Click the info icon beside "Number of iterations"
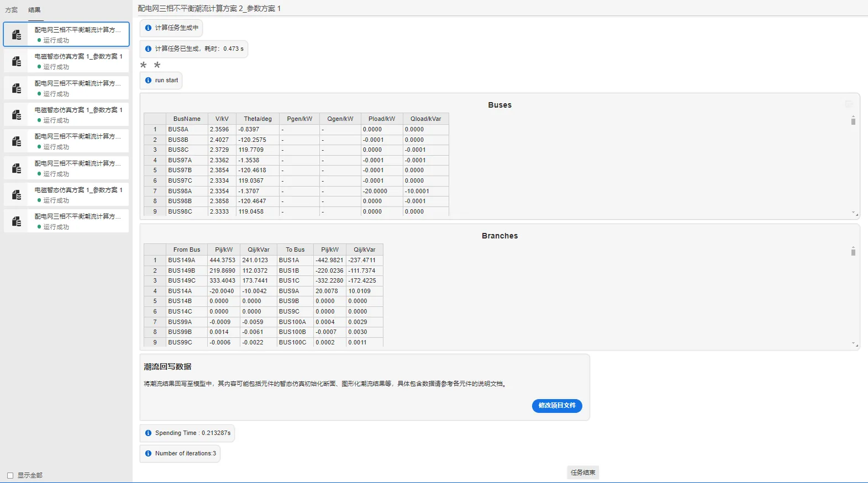The image size is (868, 483). (148, 454)
